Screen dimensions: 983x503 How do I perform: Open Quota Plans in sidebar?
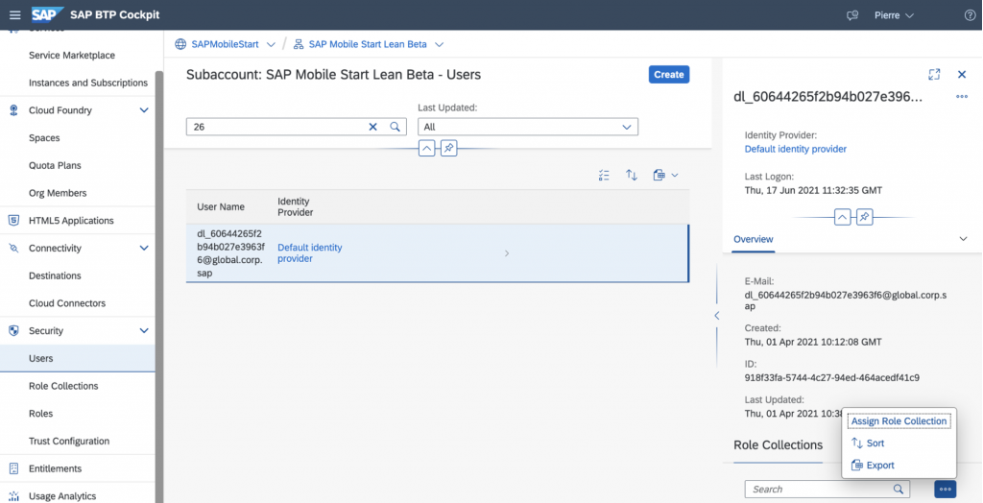(x=55, y=165)
